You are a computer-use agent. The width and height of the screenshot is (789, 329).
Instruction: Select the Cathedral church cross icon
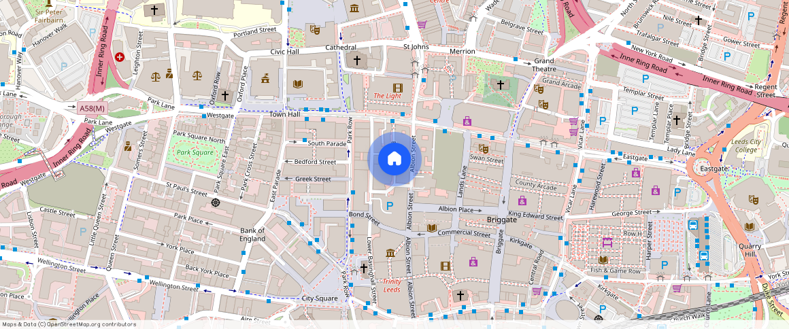[357, 60]
